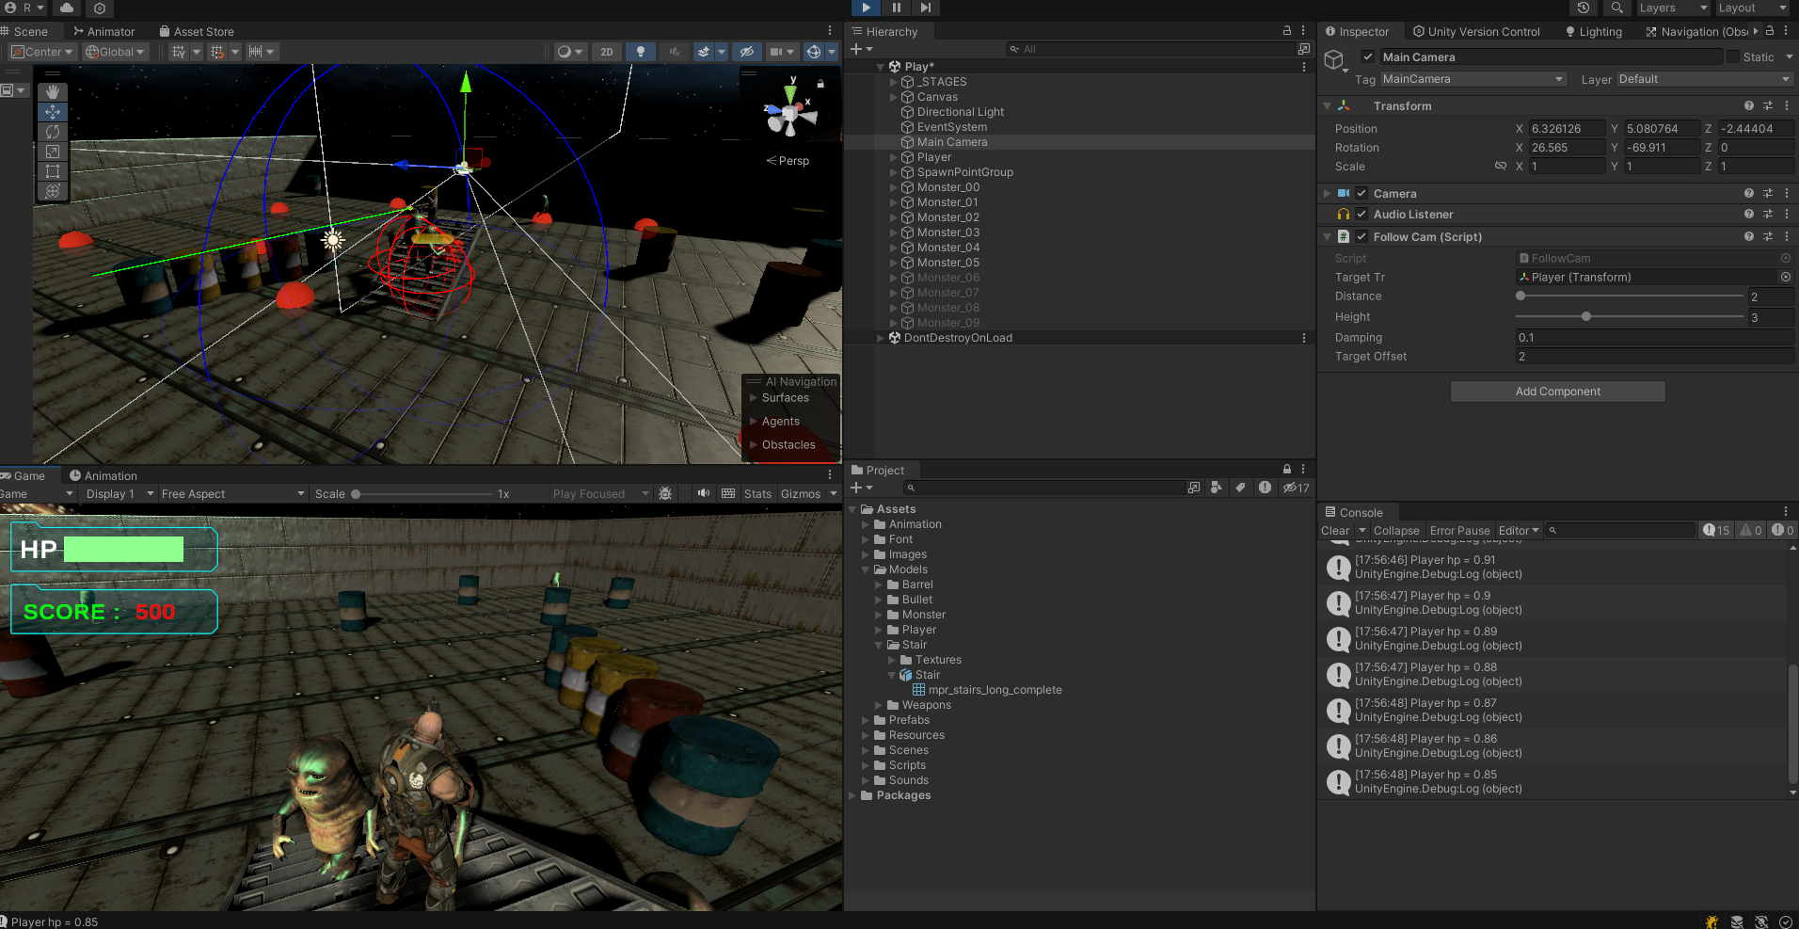Open the Tag dropdown showing MainCamera
Image resolution: width=1799 pixels, height=929 pixels.
coord(1473,79)
